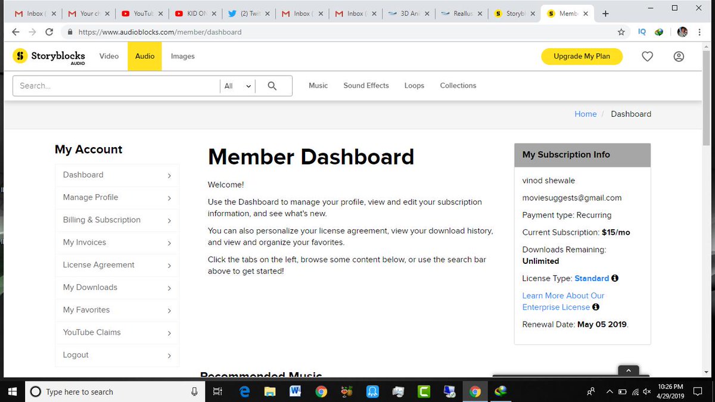The image size is (715, 402).
Task: Open the Sound Effects menu item
Action: (366, 86)
